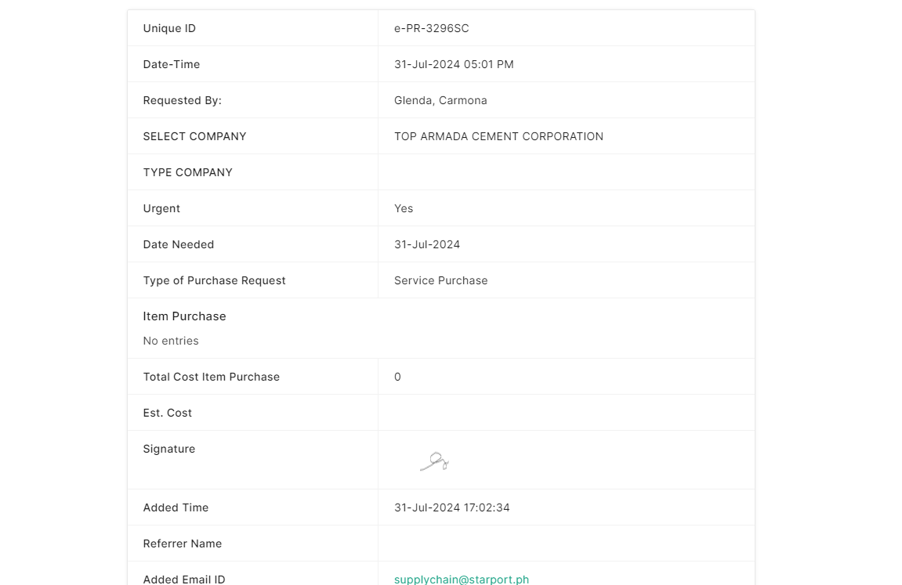Click the Item Purchase section heading
The height and width of the screenshot is (585, 902).
(x=184, y=316)
